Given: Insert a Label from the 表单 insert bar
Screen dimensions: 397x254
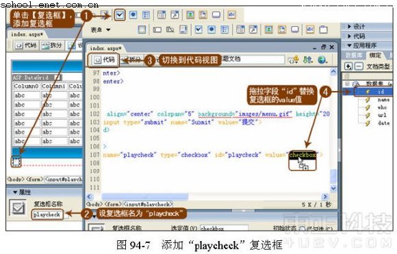Looking at the screenshot, I should click(310, 29).
